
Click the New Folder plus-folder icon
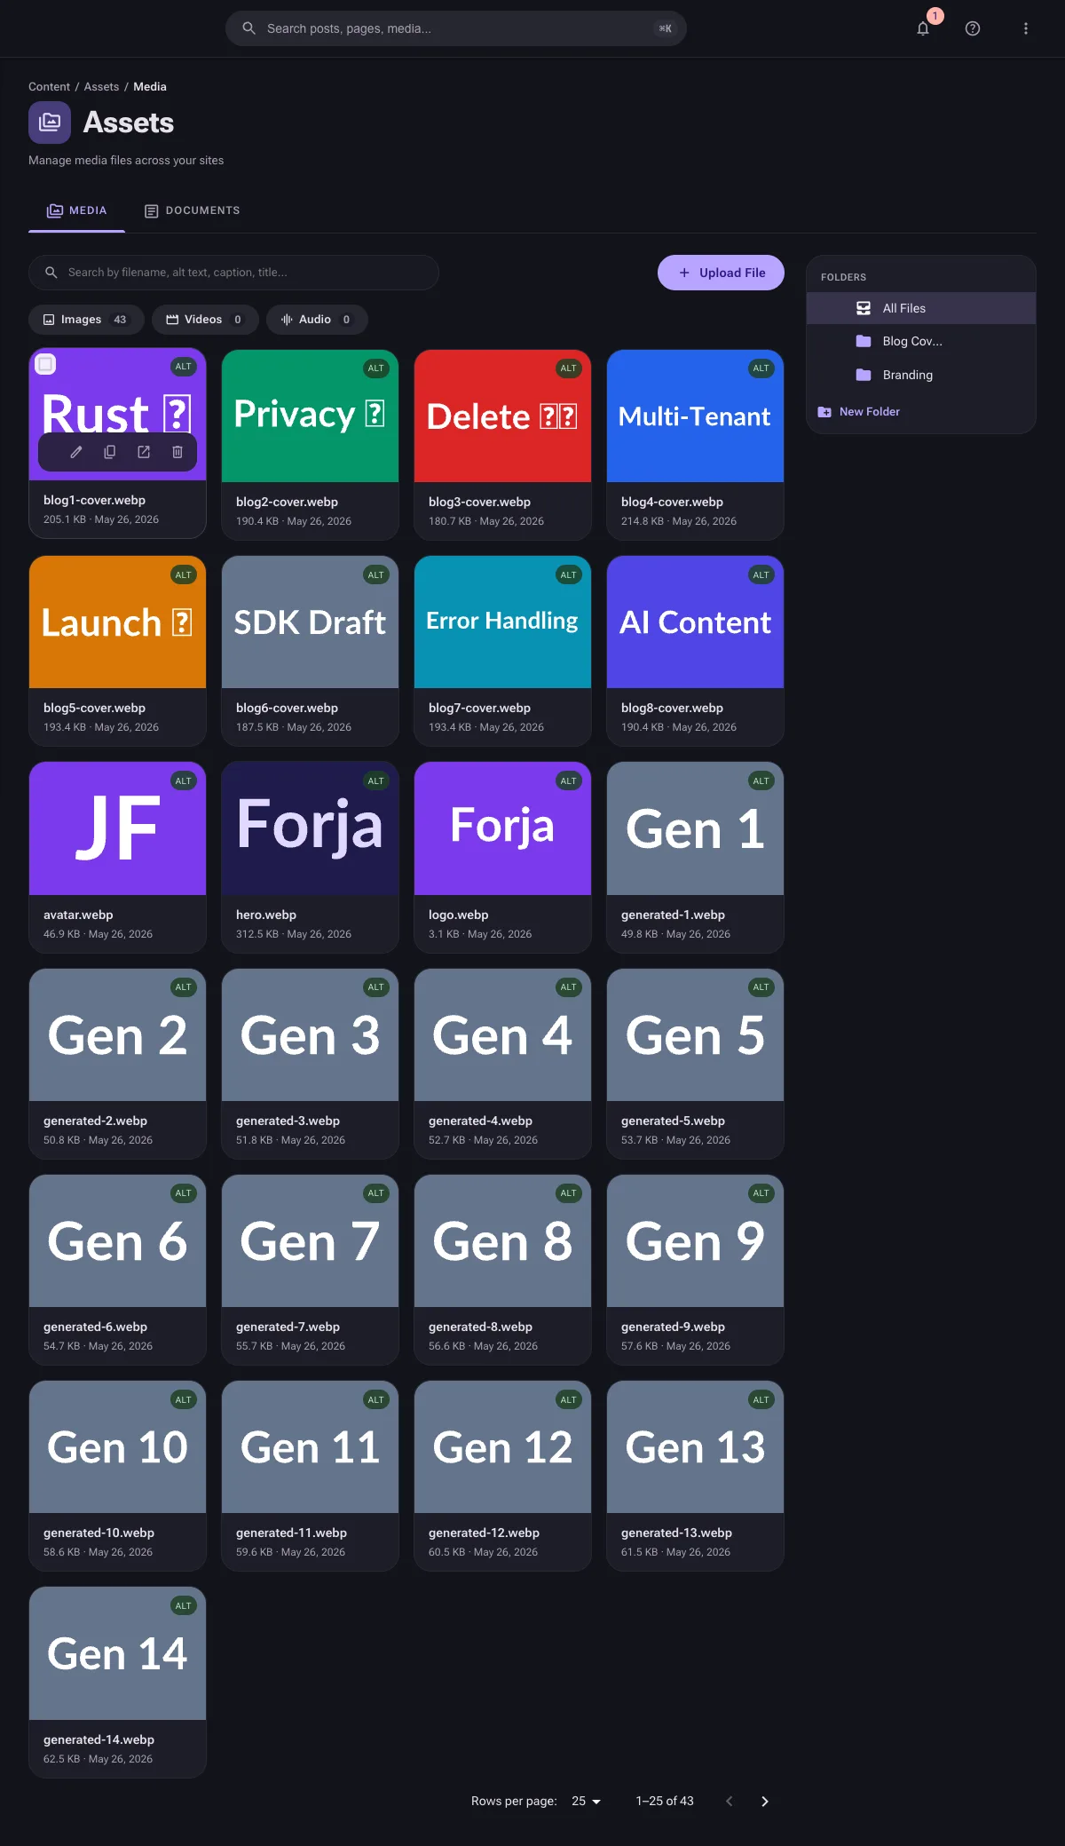pyautogui.click(x=824, y=412)
